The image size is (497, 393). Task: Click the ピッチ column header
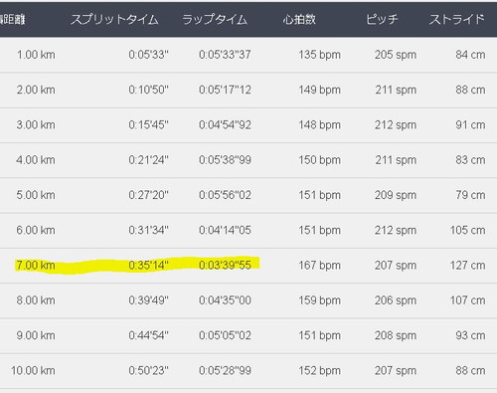click(382, 20)
